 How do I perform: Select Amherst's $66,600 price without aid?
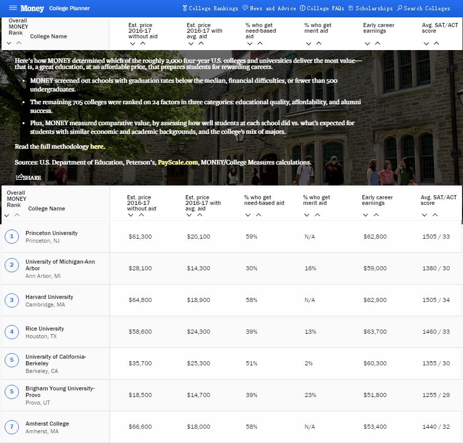[140, 427]
